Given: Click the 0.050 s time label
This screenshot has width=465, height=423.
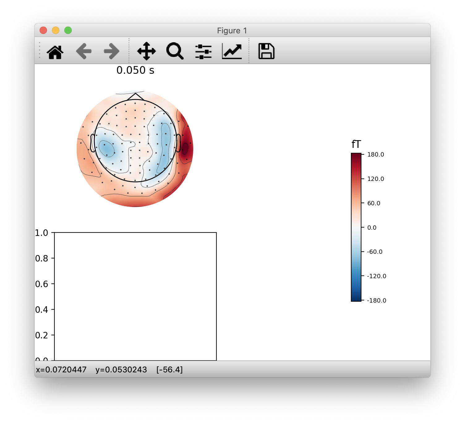Looking at the screenshot, I should pyautogui.click(x=135, y=70).
